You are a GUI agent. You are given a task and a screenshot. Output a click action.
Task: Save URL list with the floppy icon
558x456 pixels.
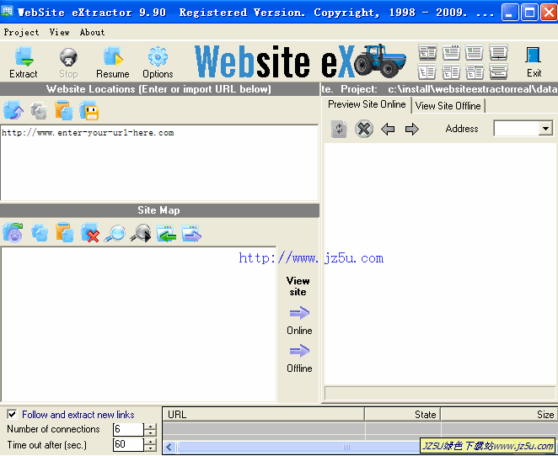coord(89,110)
